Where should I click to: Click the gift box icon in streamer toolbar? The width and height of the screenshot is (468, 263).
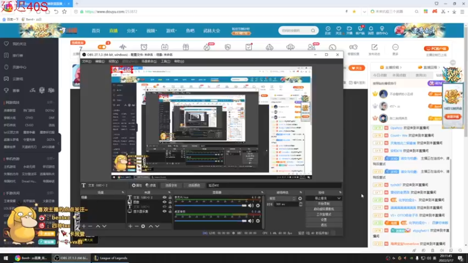185,47
